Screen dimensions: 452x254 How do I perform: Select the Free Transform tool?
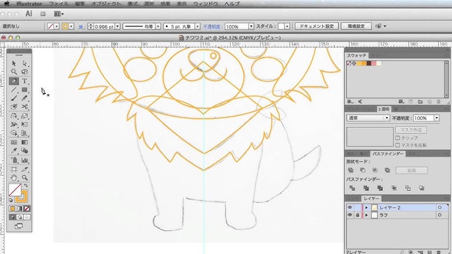(25, 124)
